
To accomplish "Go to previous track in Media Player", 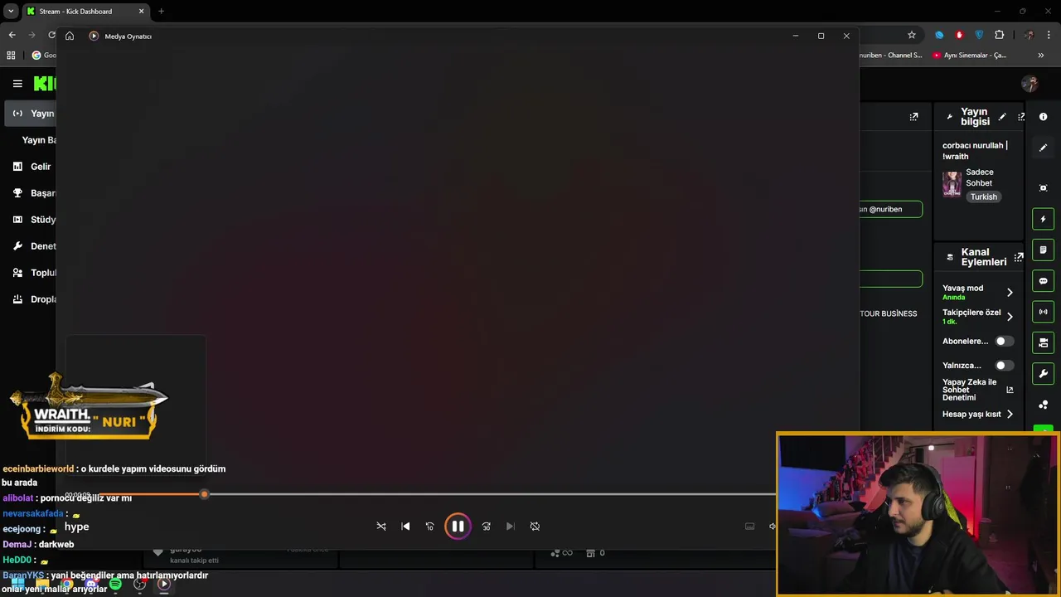I will click(405, 527).
